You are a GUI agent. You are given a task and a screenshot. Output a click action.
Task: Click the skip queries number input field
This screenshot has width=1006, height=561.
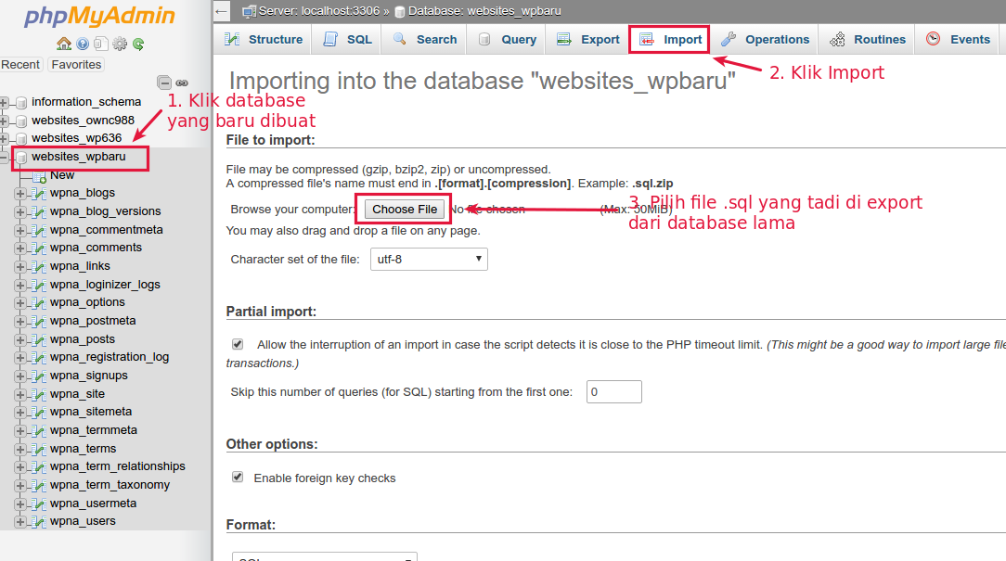613,391
